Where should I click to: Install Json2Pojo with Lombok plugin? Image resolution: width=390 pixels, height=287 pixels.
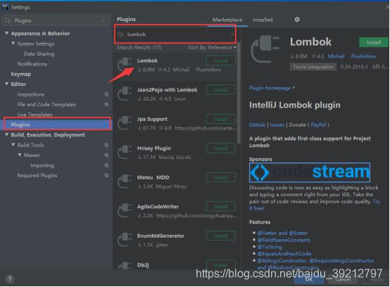(221, 90)
